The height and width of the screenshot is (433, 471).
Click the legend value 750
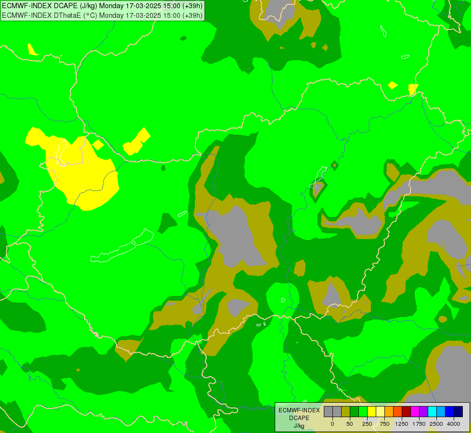tap(384, 424)
